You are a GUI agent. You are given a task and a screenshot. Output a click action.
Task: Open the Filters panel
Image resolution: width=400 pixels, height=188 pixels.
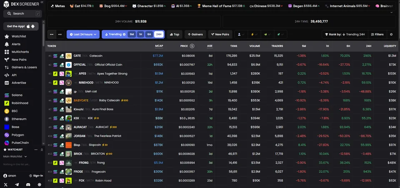click(x=377, y=34)
